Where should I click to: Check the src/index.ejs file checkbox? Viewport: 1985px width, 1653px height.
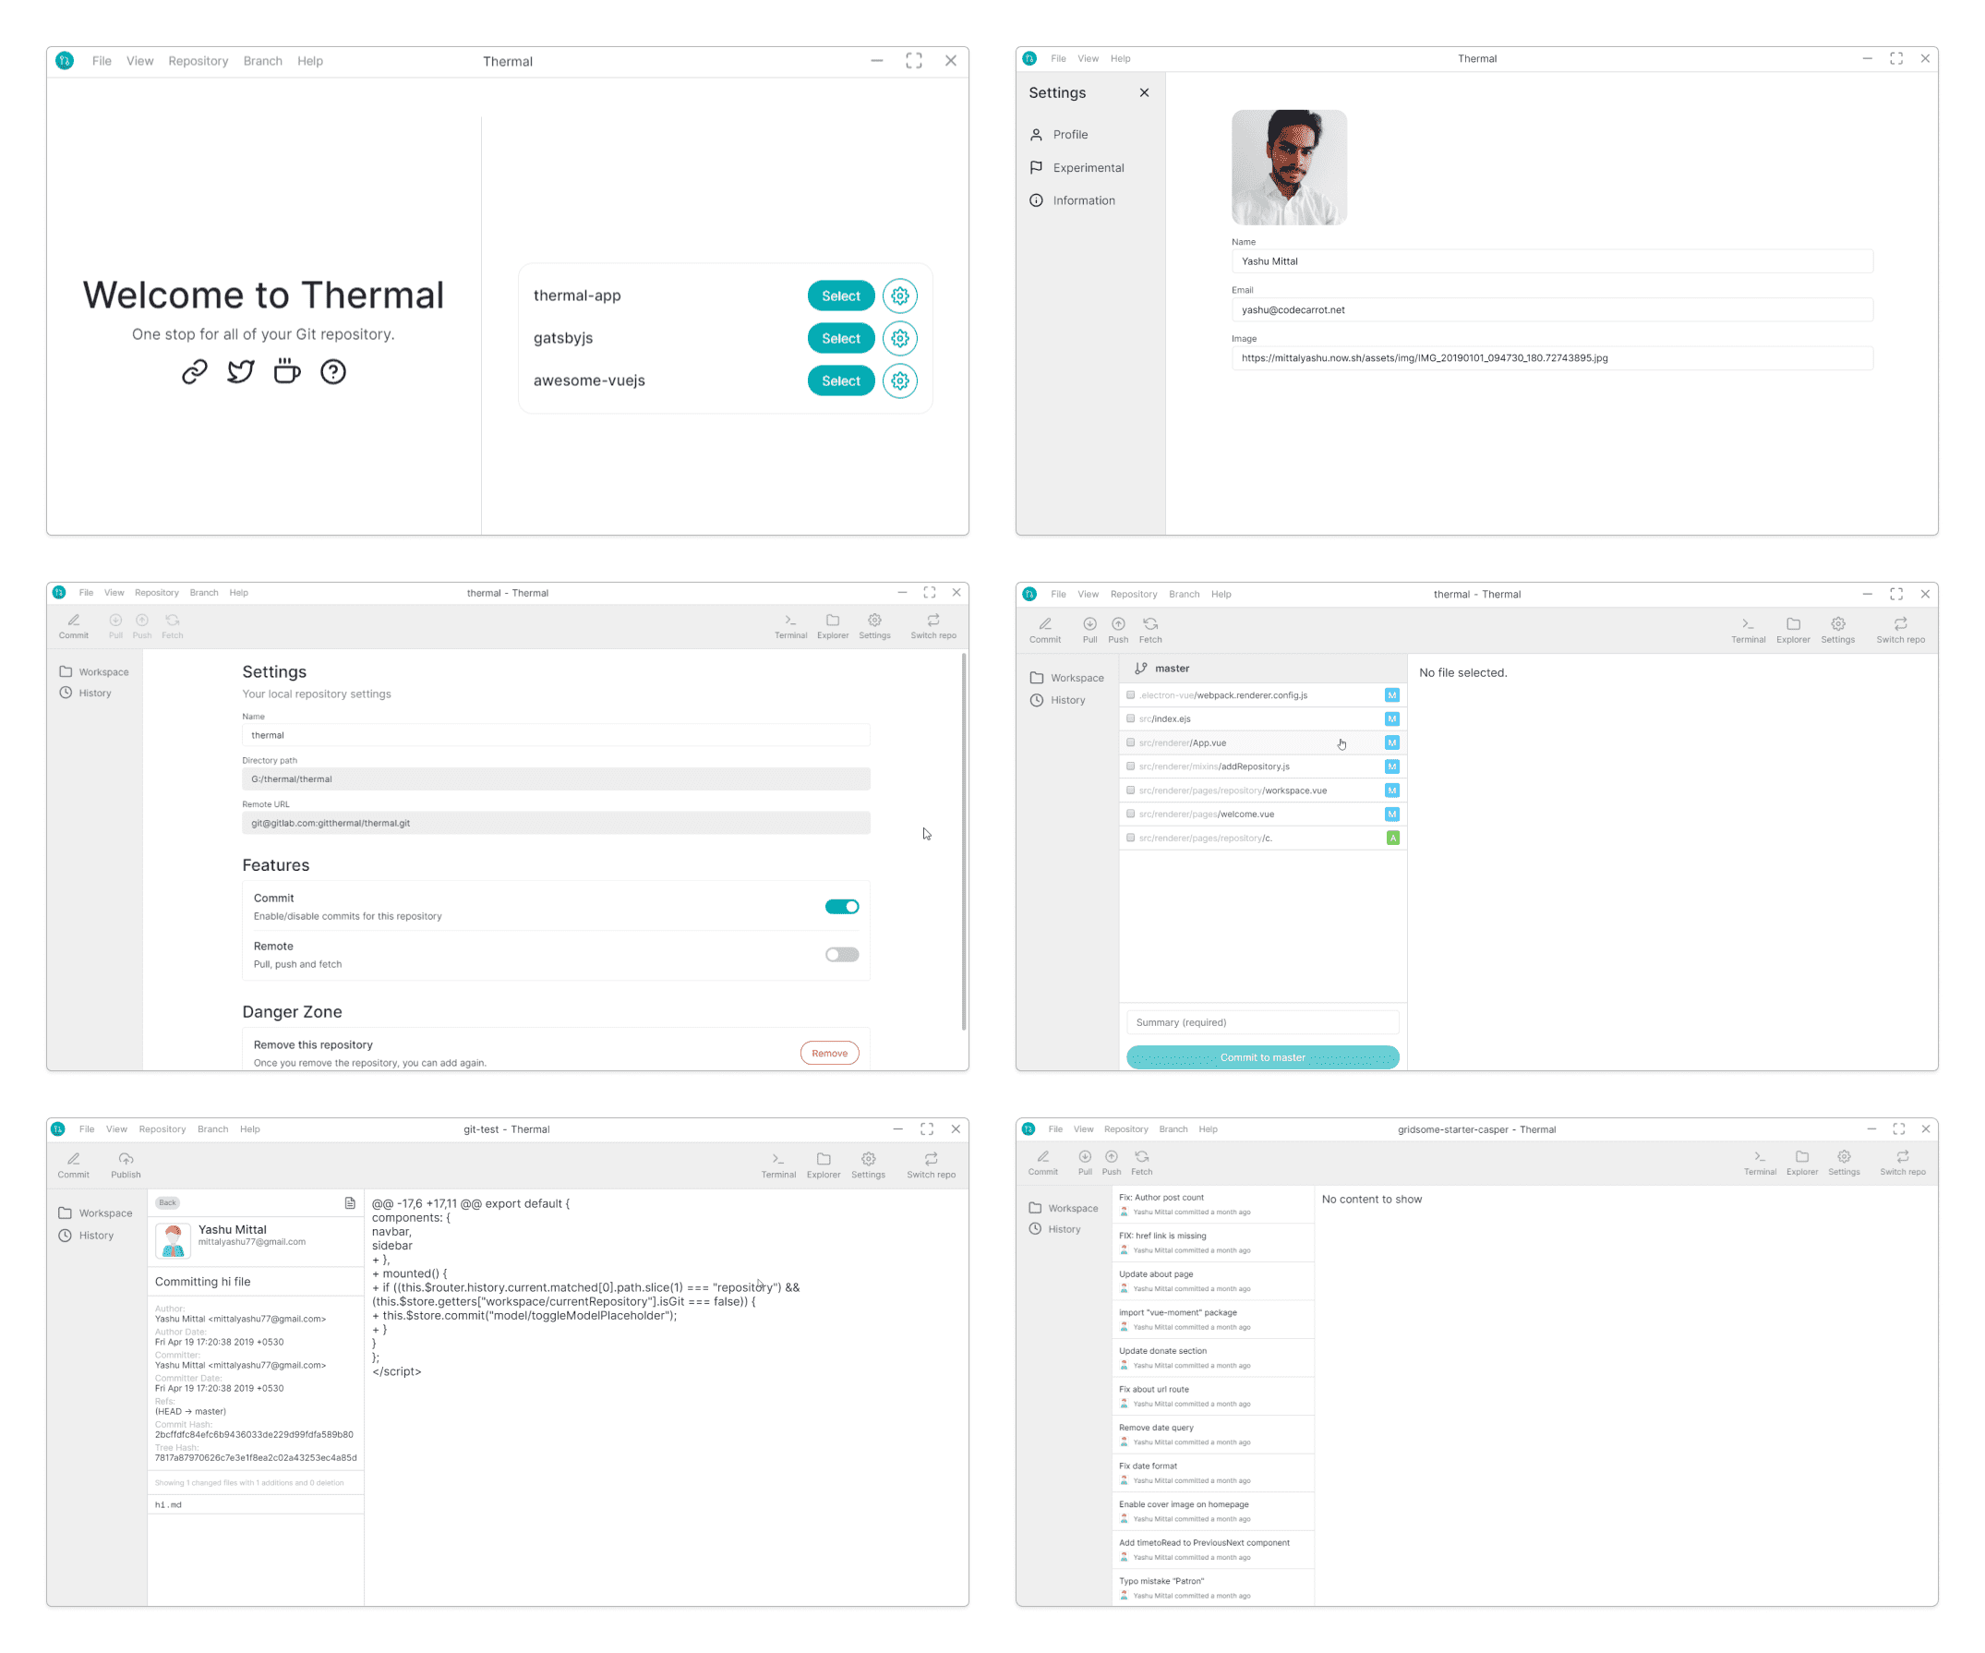[1130, 718]
